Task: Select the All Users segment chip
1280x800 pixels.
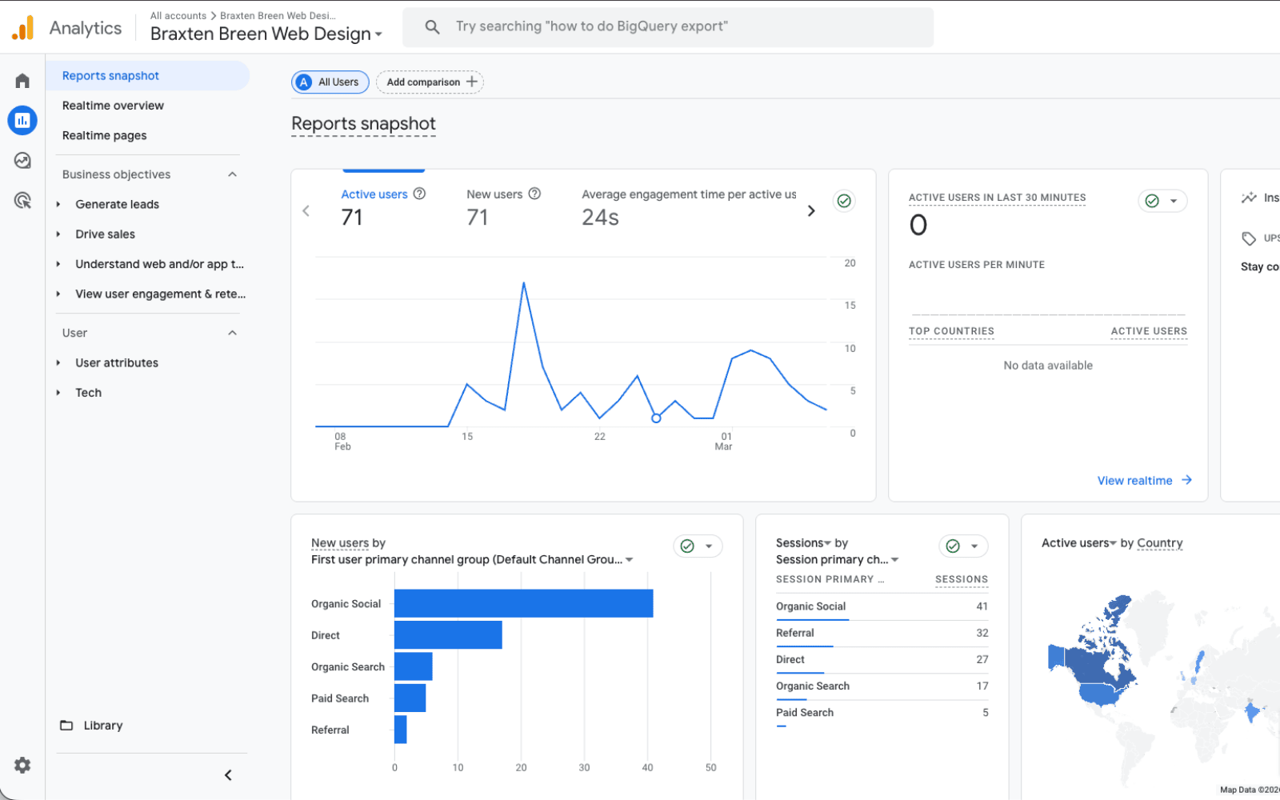Action: pyautogui.click(x=330, y=82)
